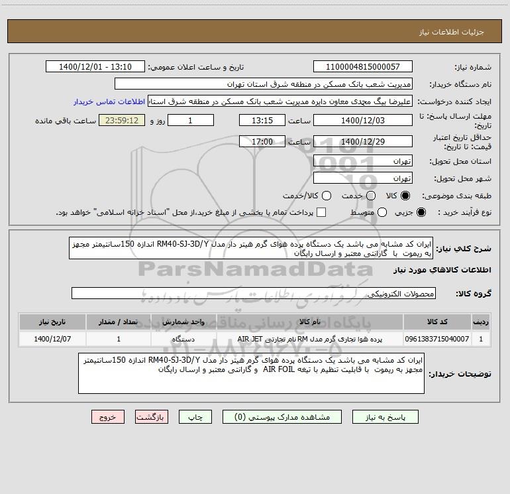Click the product name AIR JET cell
The height and width of the screenshot is (494, 510).
pos(310,339)
